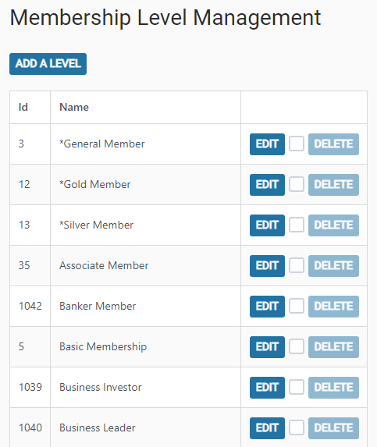Select the Associate Member checkbox
Viewport: 377px width, 447px height.
pos(297,265)
